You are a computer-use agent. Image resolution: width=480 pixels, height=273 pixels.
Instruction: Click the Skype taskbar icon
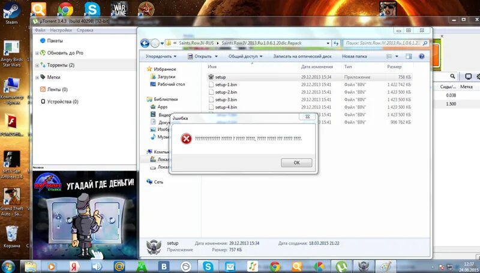[208, 266]
